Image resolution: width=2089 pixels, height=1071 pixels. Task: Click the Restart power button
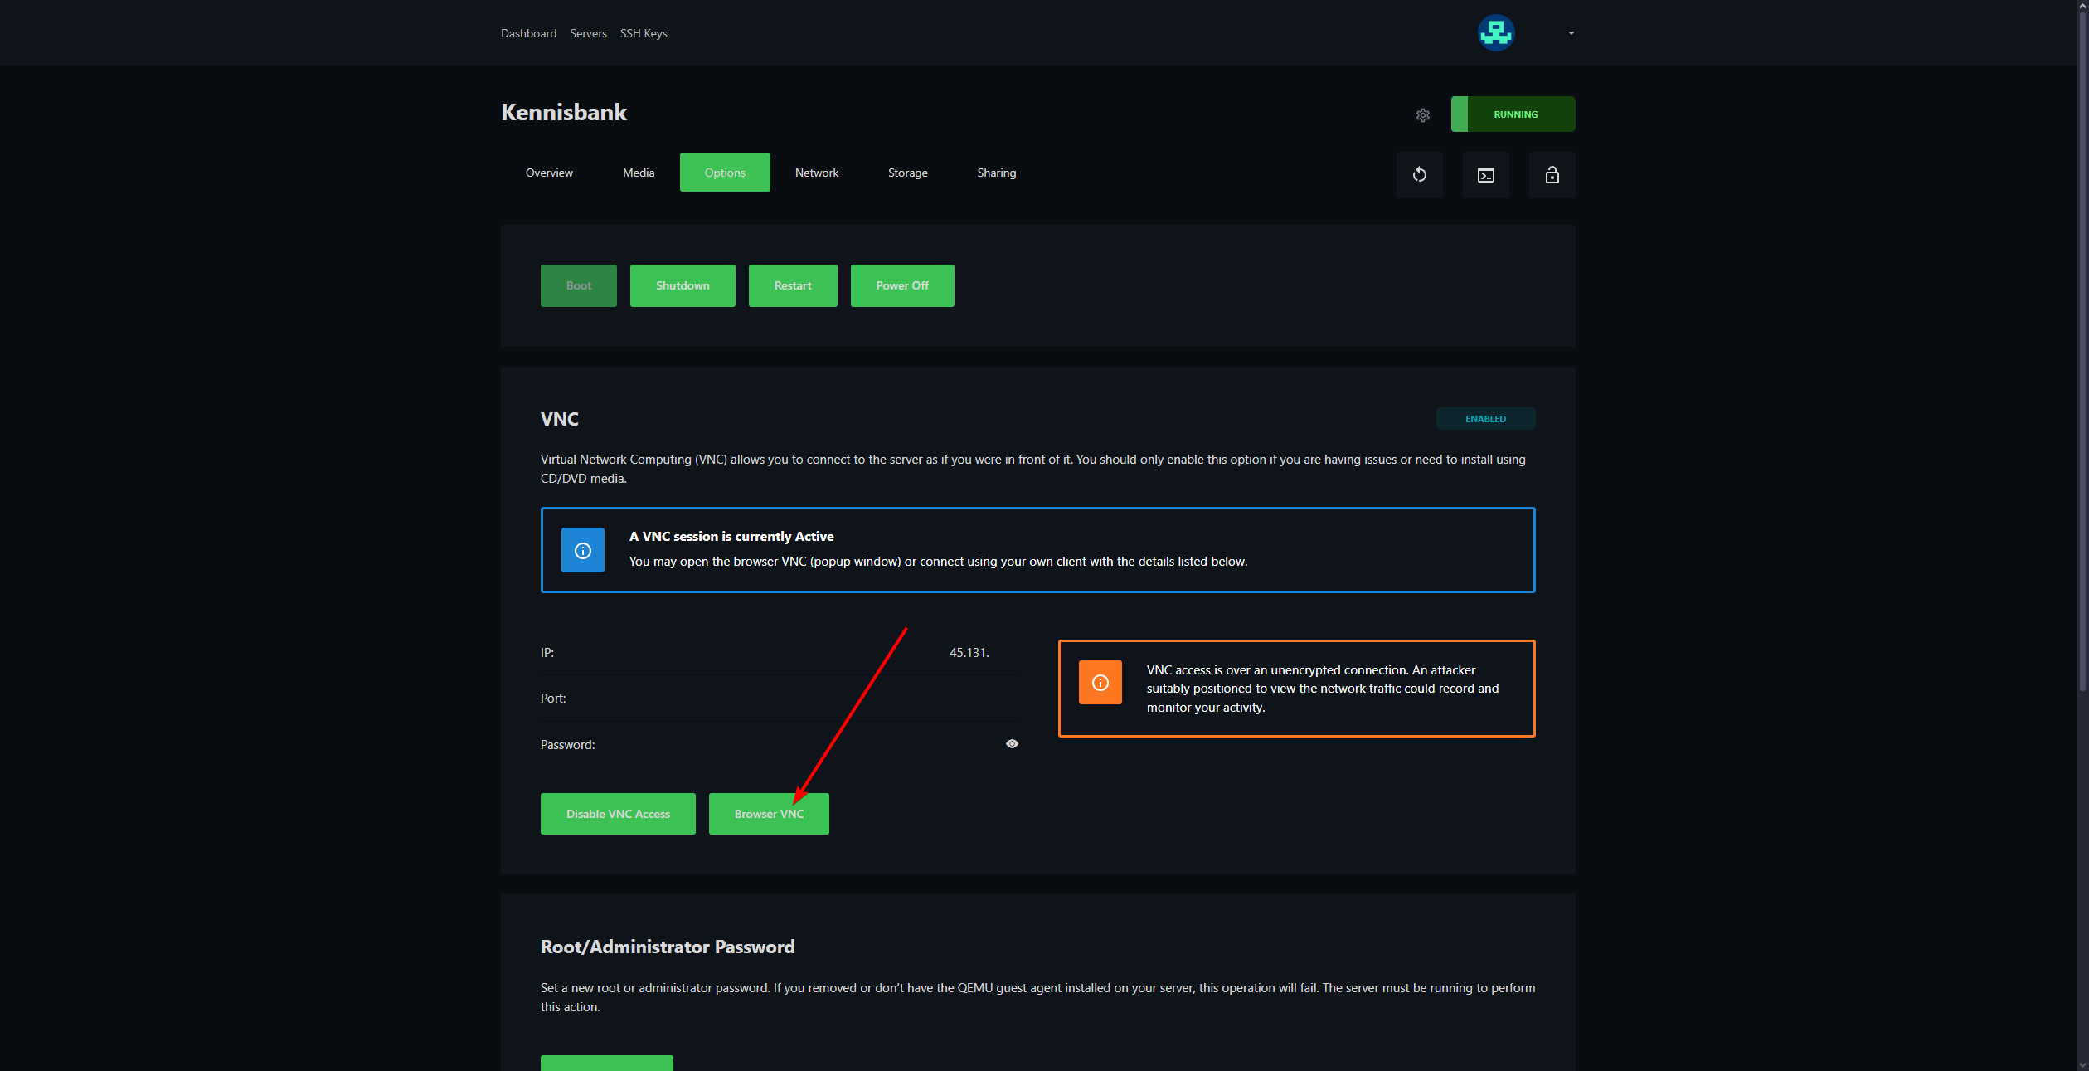pos(792,285)
